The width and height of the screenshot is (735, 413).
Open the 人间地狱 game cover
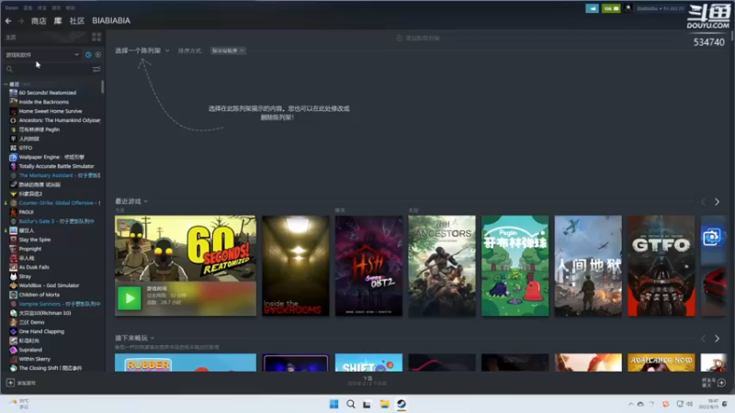click(588, 265)
